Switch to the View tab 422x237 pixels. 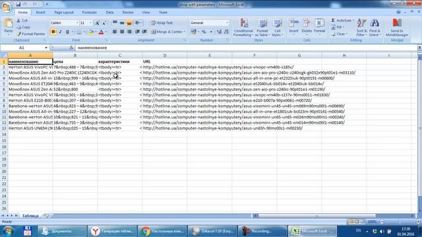coord(146,13)
